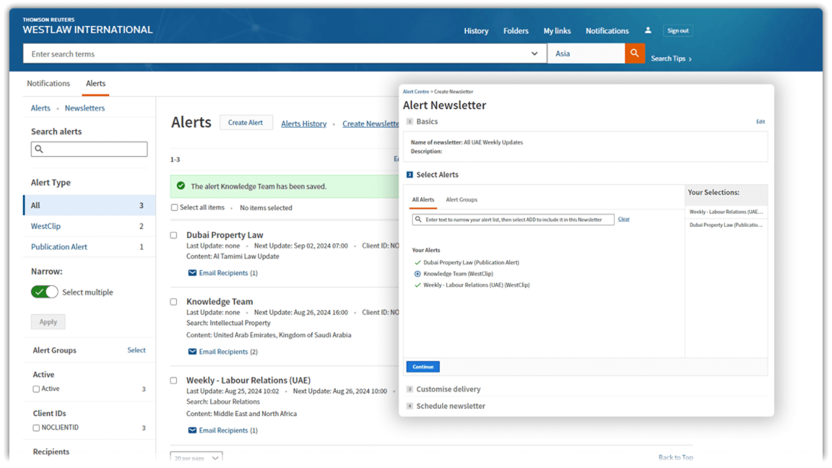Click the orange search magnifier button
The image size is (832, 468).
634,53
